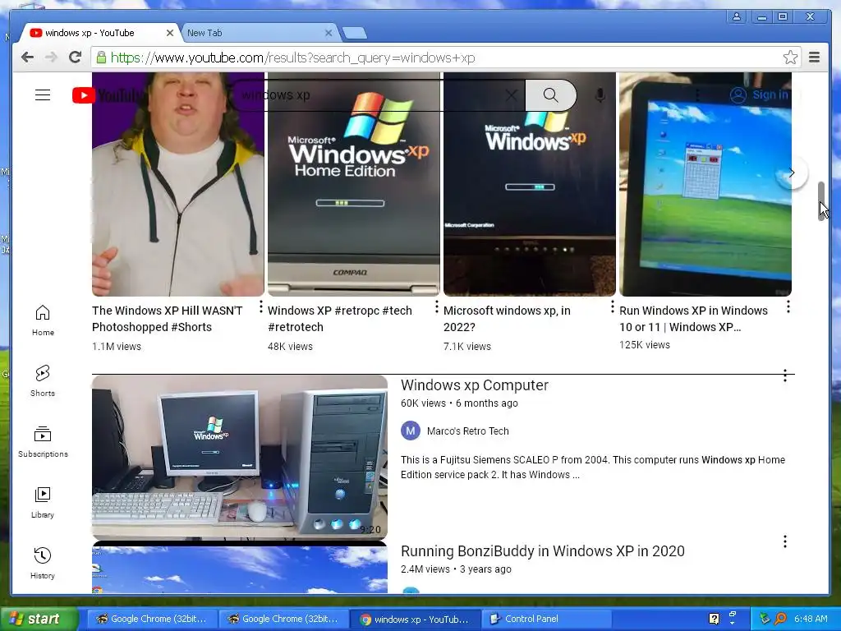Clear the search box with the X
This screenshot has height=631, width=841.
(x=511, y=95)
